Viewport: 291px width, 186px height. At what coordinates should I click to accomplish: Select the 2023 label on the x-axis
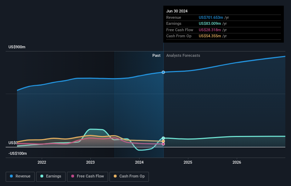point(90,162)
